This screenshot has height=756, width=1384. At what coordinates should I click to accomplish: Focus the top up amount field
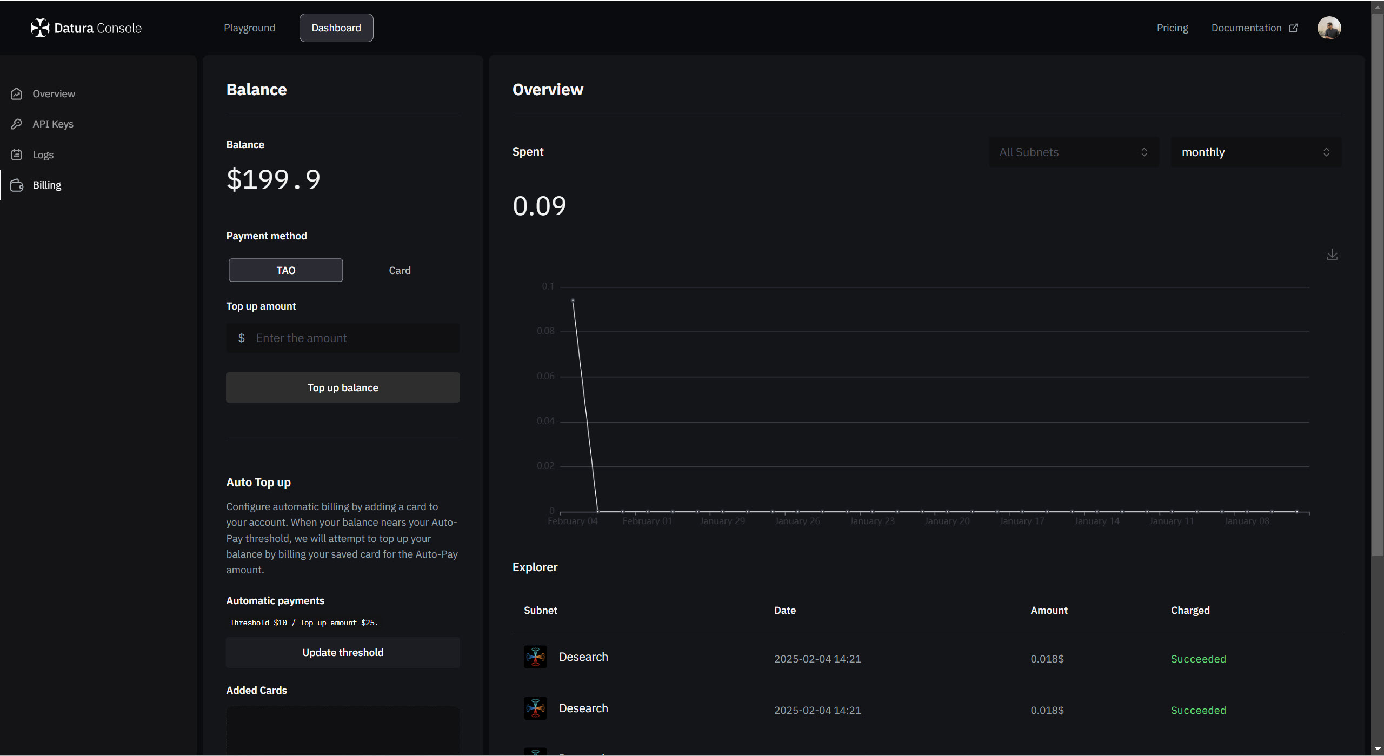[351, 338]
